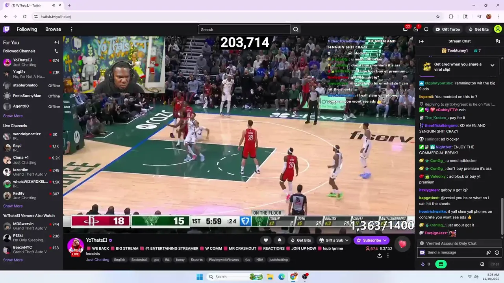Select the English tag
This screenshot has height=283, width=504.
click(119, 259)
